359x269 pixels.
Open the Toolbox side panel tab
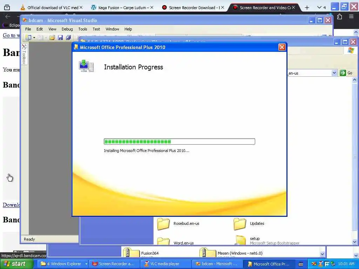tap(24, 54)
